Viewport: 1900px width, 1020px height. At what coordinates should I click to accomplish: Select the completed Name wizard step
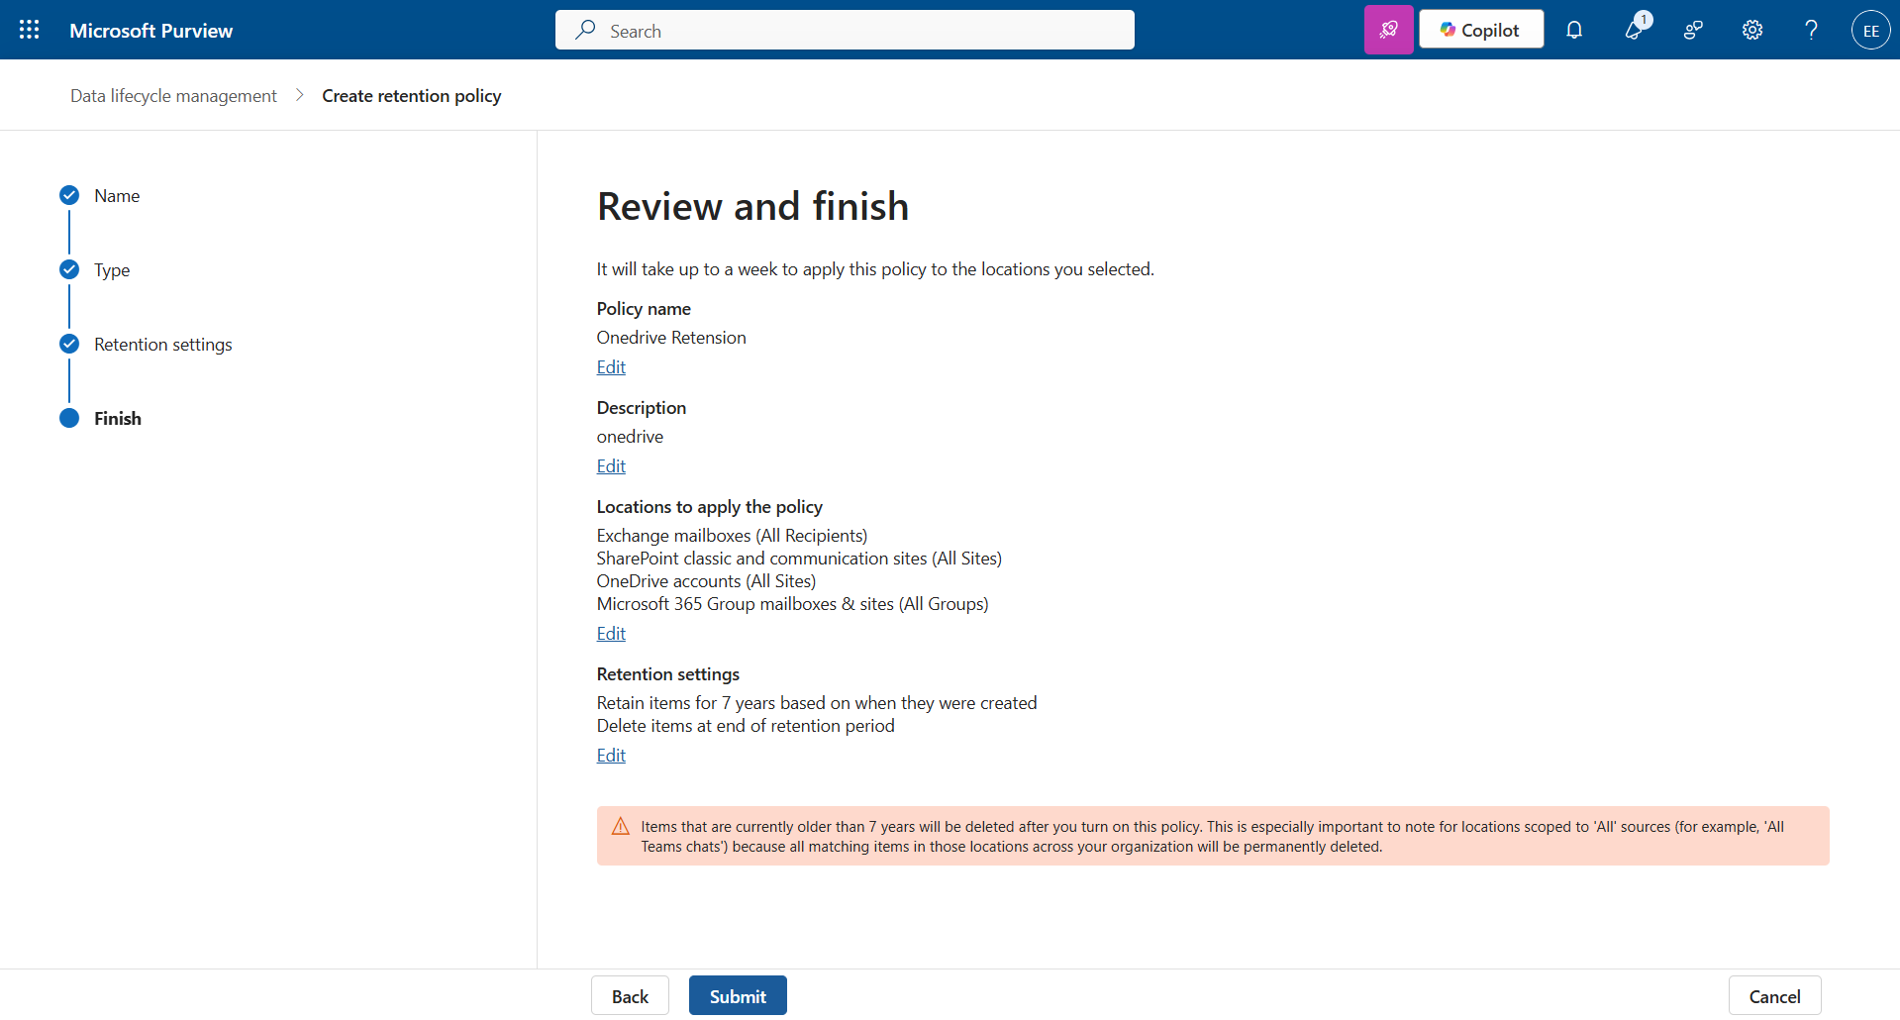[116, 195]
